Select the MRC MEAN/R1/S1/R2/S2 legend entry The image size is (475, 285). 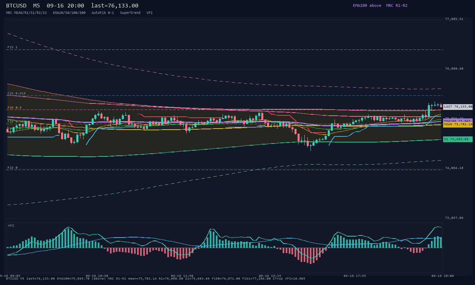[x=26, y=13]
